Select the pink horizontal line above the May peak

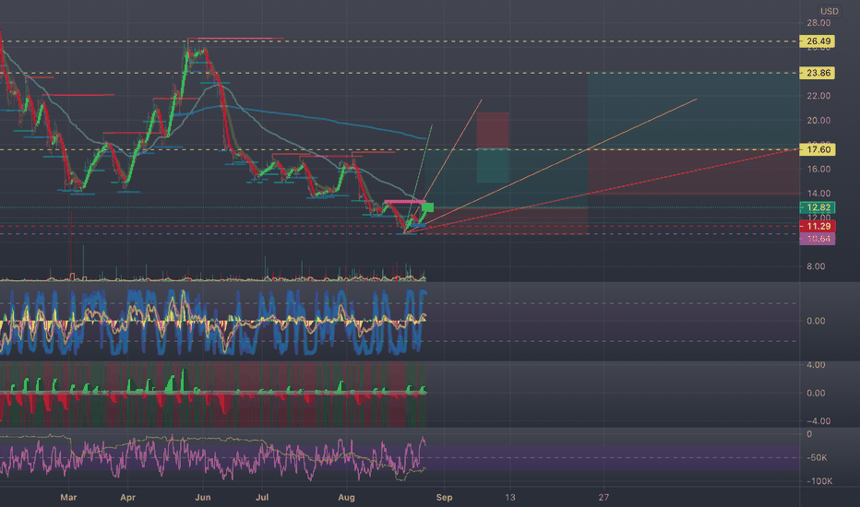pos(236,39)
